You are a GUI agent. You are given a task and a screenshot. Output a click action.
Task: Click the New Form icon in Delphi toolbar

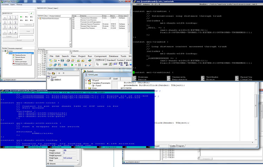coord(65,65)
